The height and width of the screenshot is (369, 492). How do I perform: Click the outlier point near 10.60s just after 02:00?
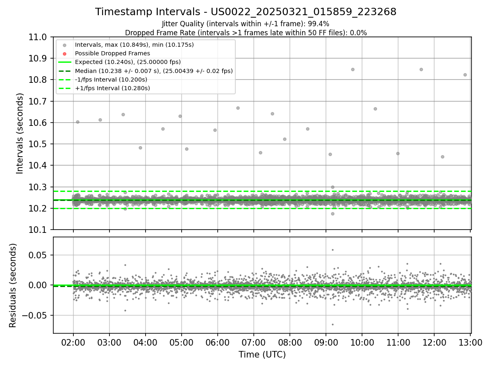77,122
